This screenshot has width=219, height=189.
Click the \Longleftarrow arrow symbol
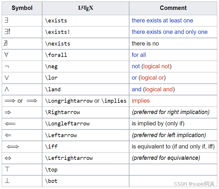(10, 124)
